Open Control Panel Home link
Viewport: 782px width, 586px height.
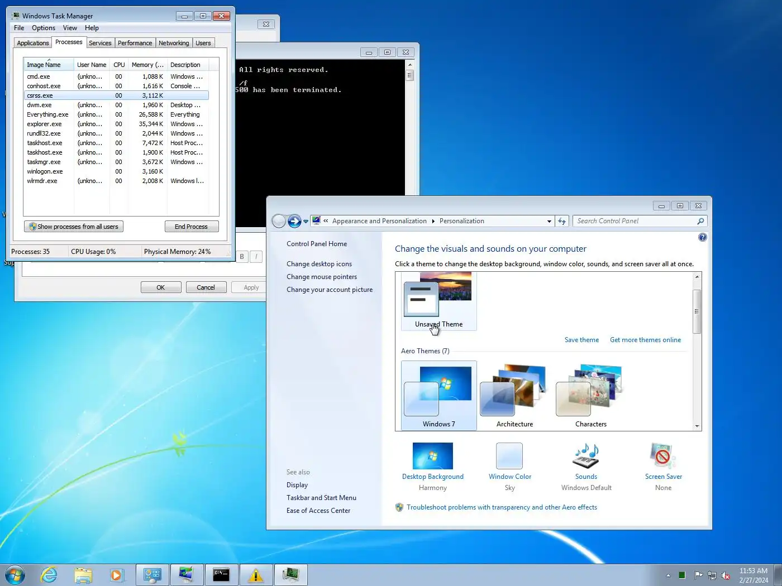pyautogui.click(x=317, y=244)
